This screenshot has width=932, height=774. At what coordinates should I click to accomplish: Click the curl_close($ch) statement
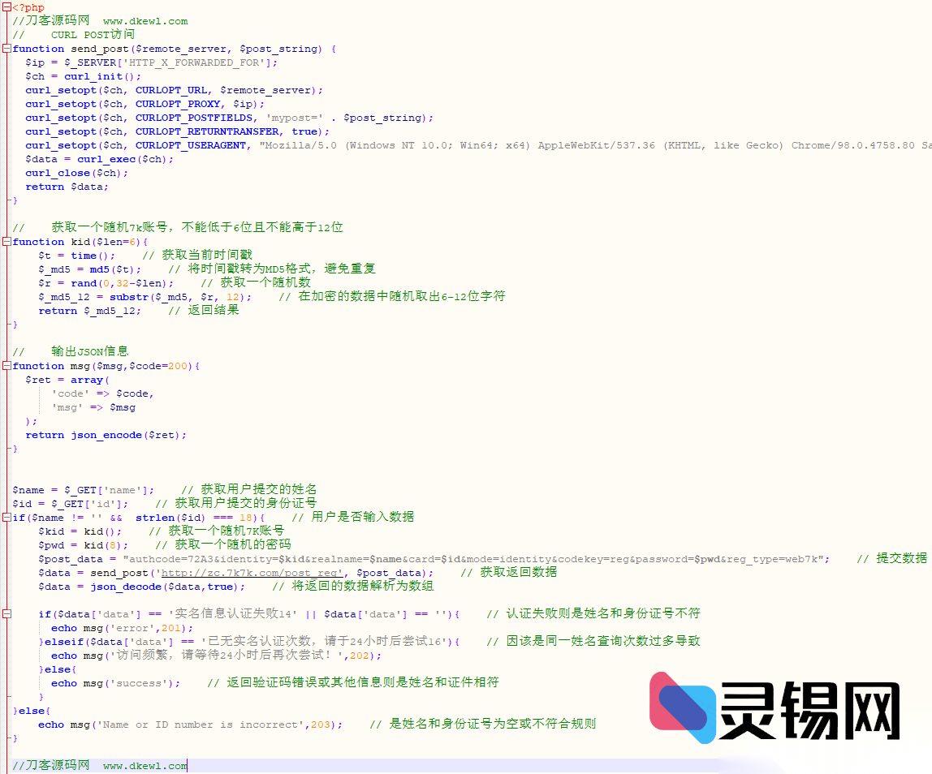coord(77,172)
